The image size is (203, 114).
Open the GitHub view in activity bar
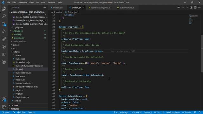[x=4, y=62]
